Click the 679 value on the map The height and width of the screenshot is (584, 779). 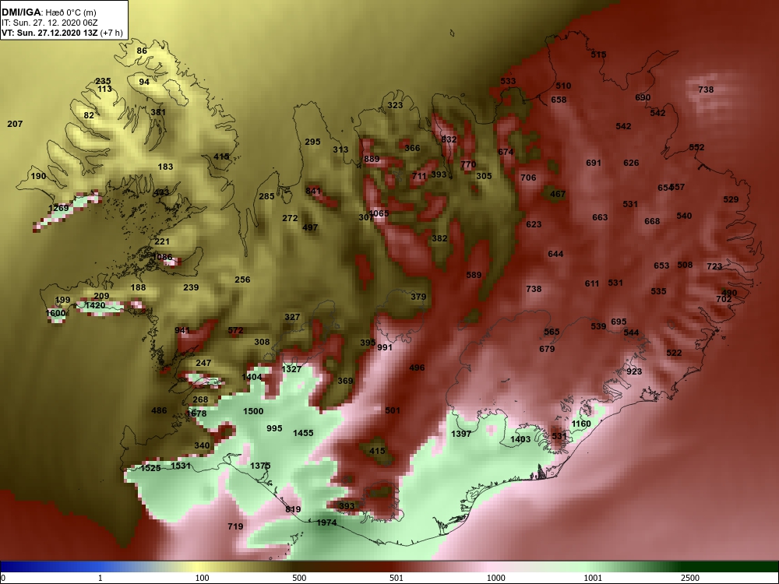click(547, 349)
